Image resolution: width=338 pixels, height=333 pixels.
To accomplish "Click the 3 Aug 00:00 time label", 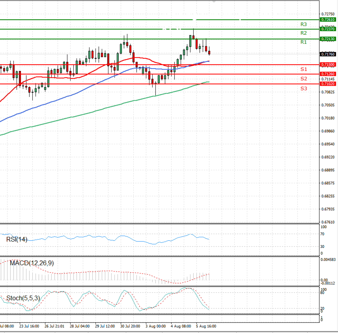I will (x=155, y=326).
